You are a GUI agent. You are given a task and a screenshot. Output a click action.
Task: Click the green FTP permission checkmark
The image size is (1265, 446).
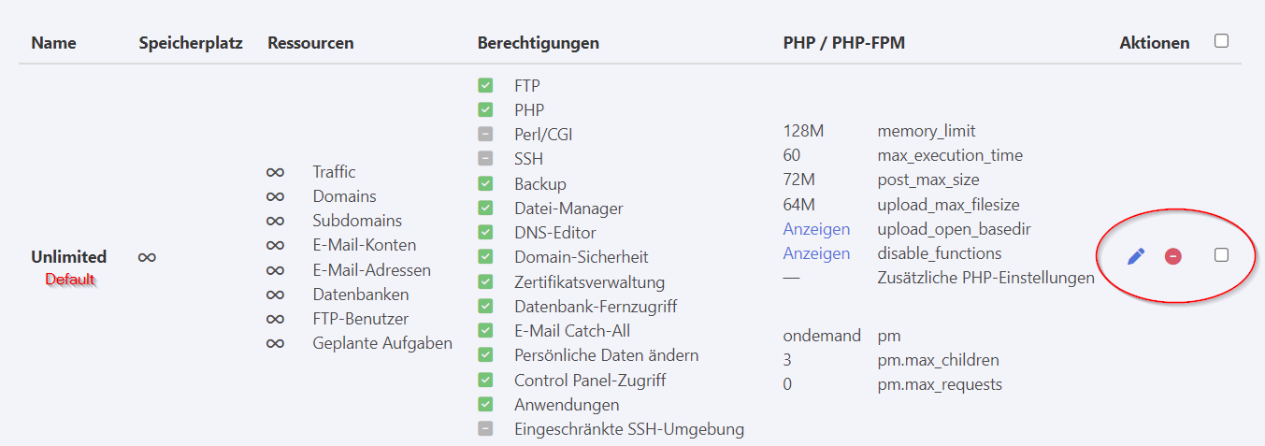tap(485, 85)
